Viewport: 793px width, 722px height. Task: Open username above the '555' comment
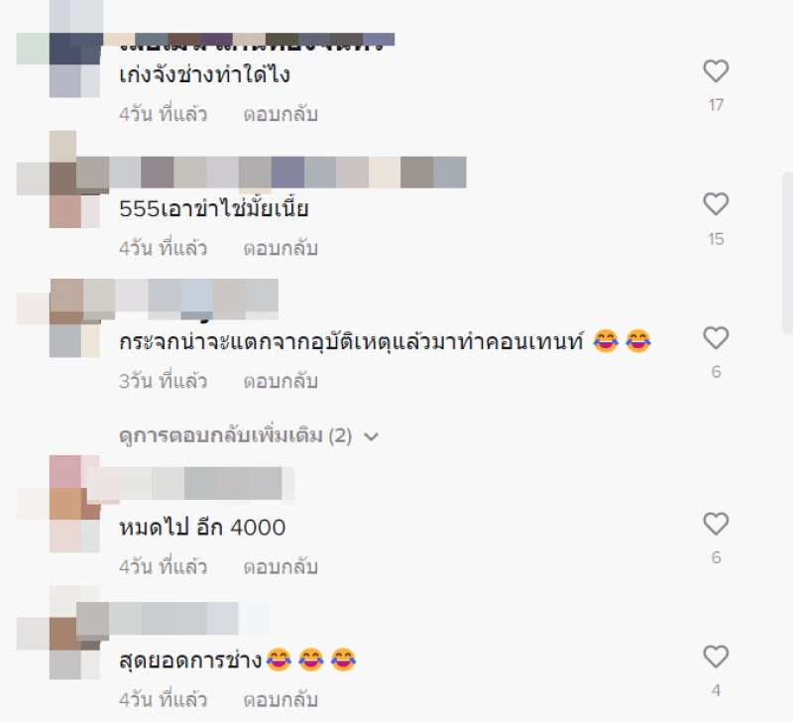click(x=285, y=172)
